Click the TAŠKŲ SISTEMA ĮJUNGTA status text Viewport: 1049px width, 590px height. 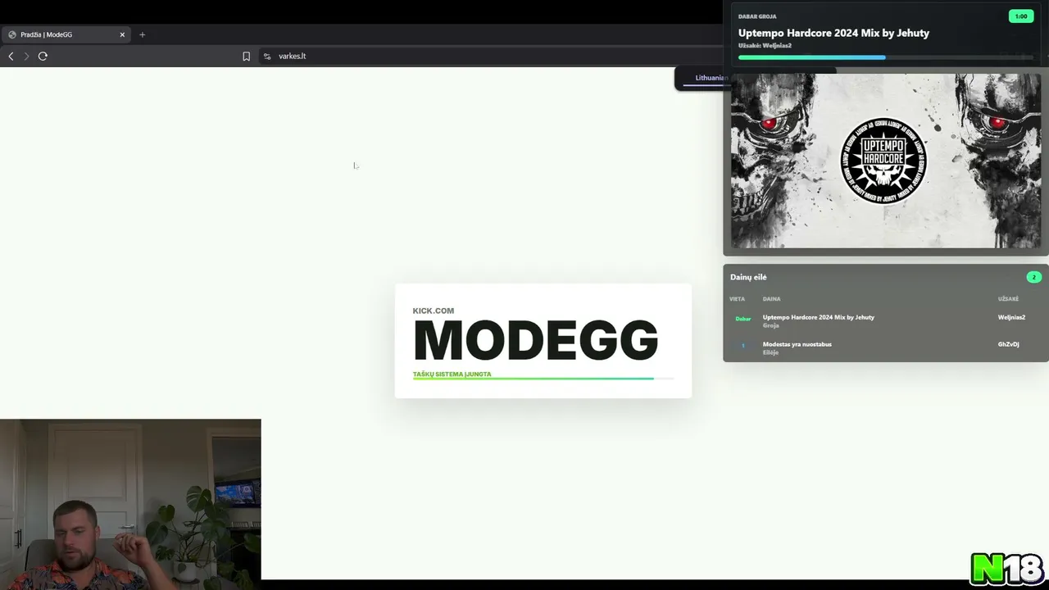(x=452, y=374)
